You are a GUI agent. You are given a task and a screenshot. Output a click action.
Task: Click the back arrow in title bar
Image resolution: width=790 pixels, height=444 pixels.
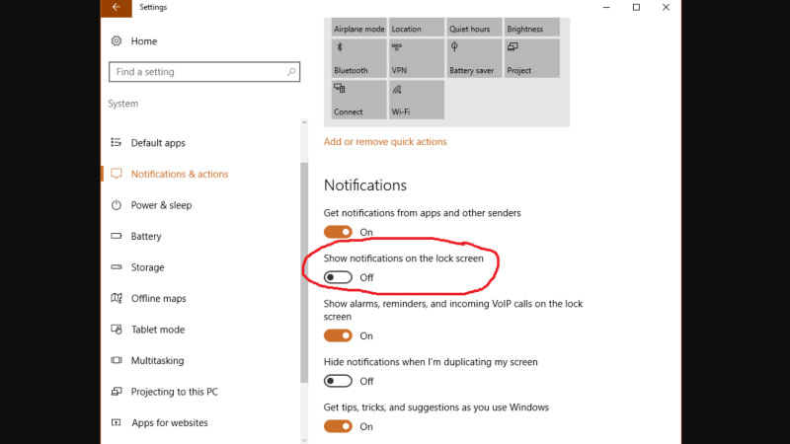(116, 8)
